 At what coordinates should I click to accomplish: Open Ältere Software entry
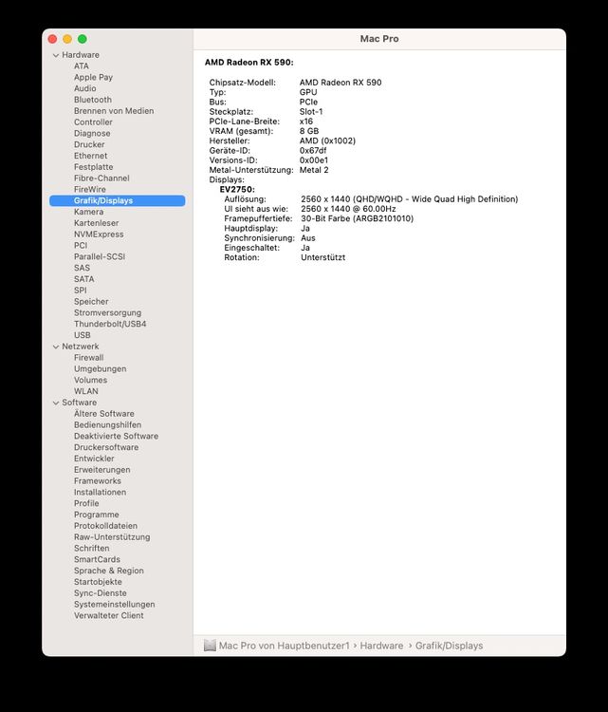click(x=104, y=414)
